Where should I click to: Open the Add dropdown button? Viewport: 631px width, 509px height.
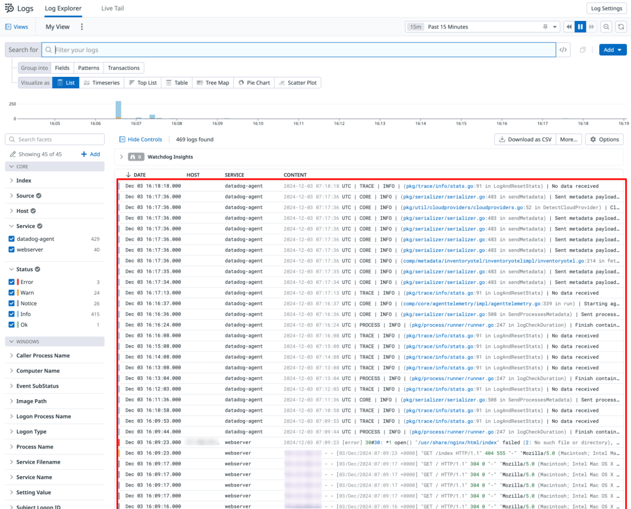pyautogui.click(x=613, y=50)
